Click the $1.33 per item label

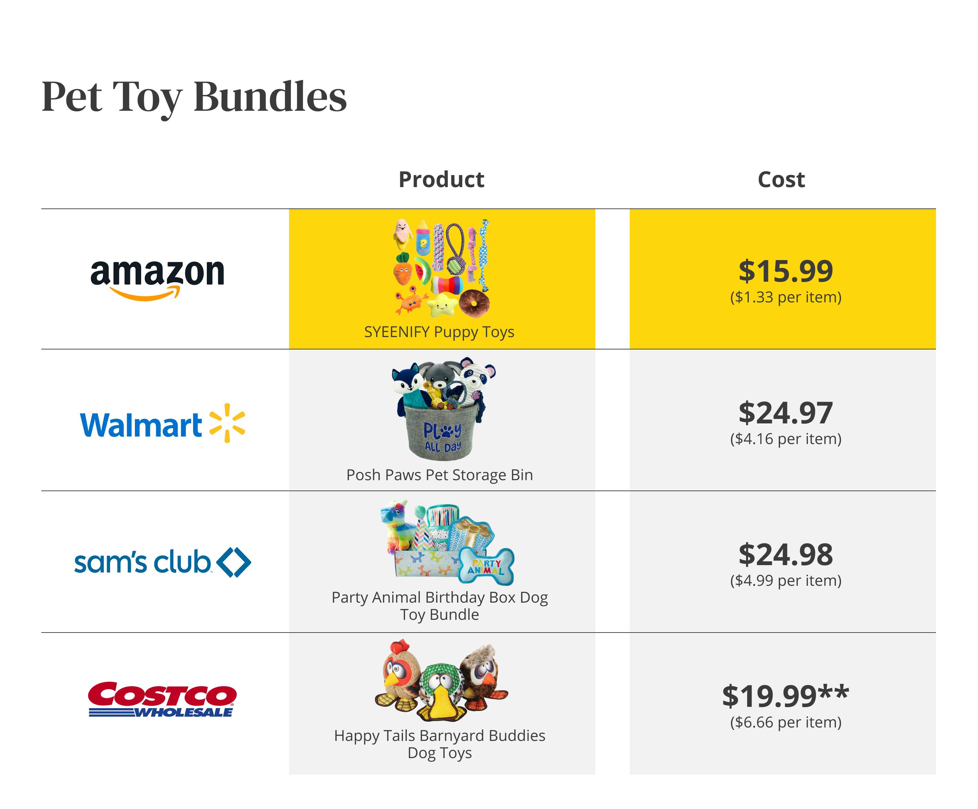pos(786,297)
